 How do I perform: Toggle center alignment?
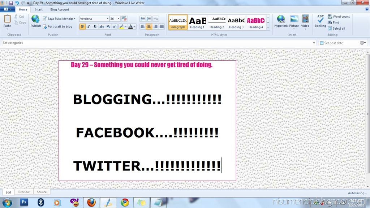coord(149,27)
